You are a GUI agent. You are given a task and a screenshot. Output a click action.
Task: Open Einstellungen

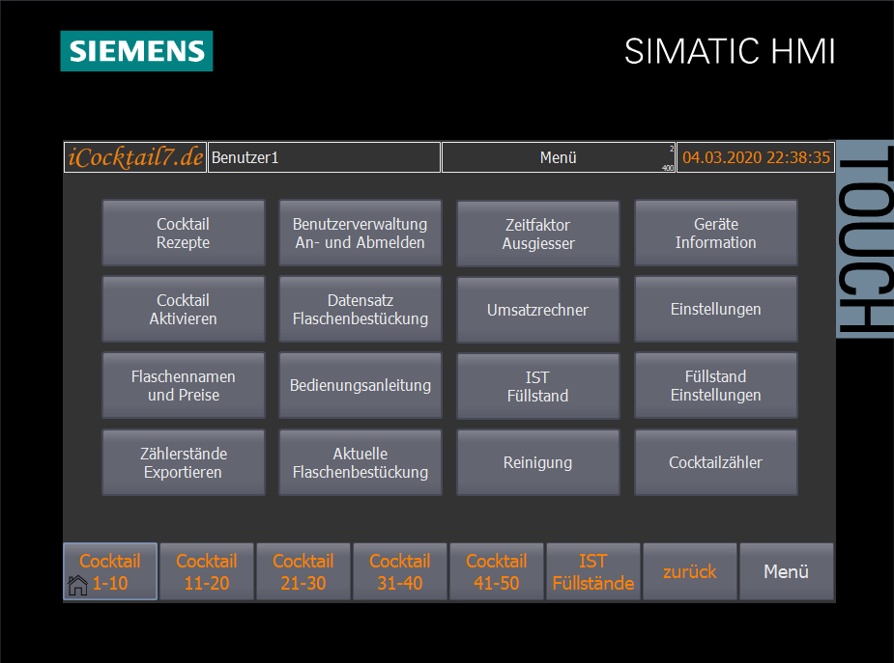click(715, 309)
